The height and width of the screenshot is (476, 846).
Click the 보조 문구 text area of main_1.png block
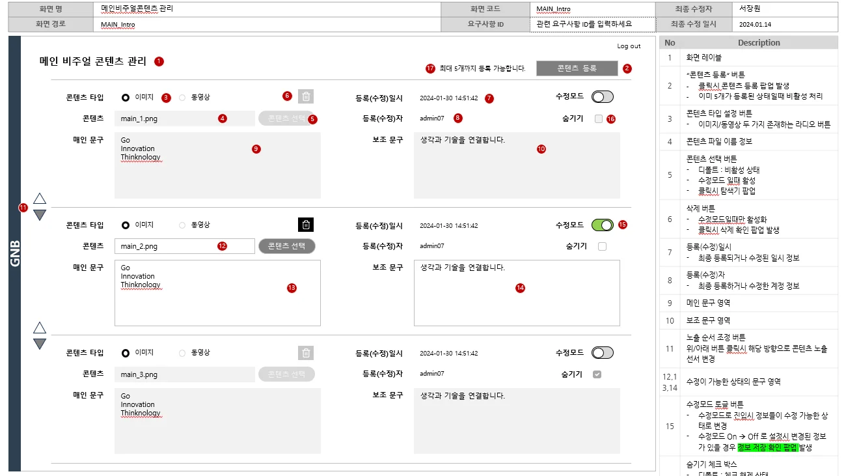tap(517, 165)
